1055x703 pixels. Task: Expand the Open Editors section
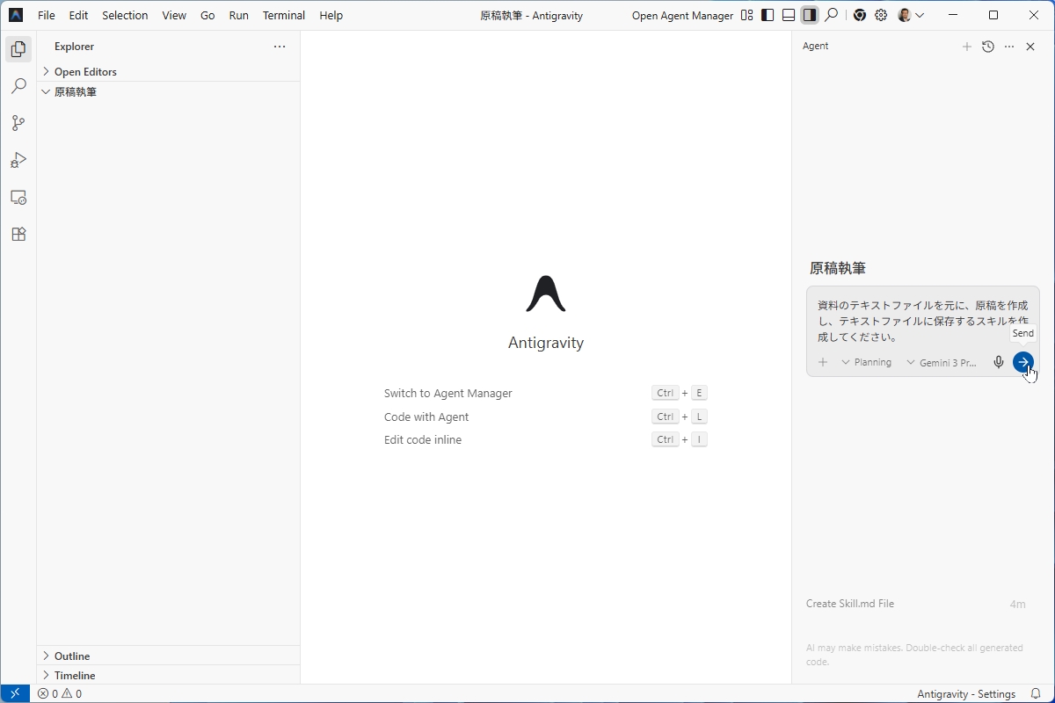pos(168,71)
